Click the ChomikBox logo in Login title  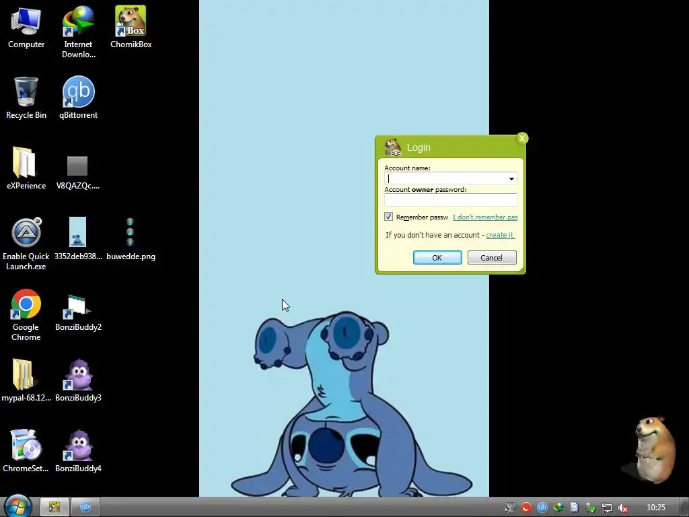393,147
